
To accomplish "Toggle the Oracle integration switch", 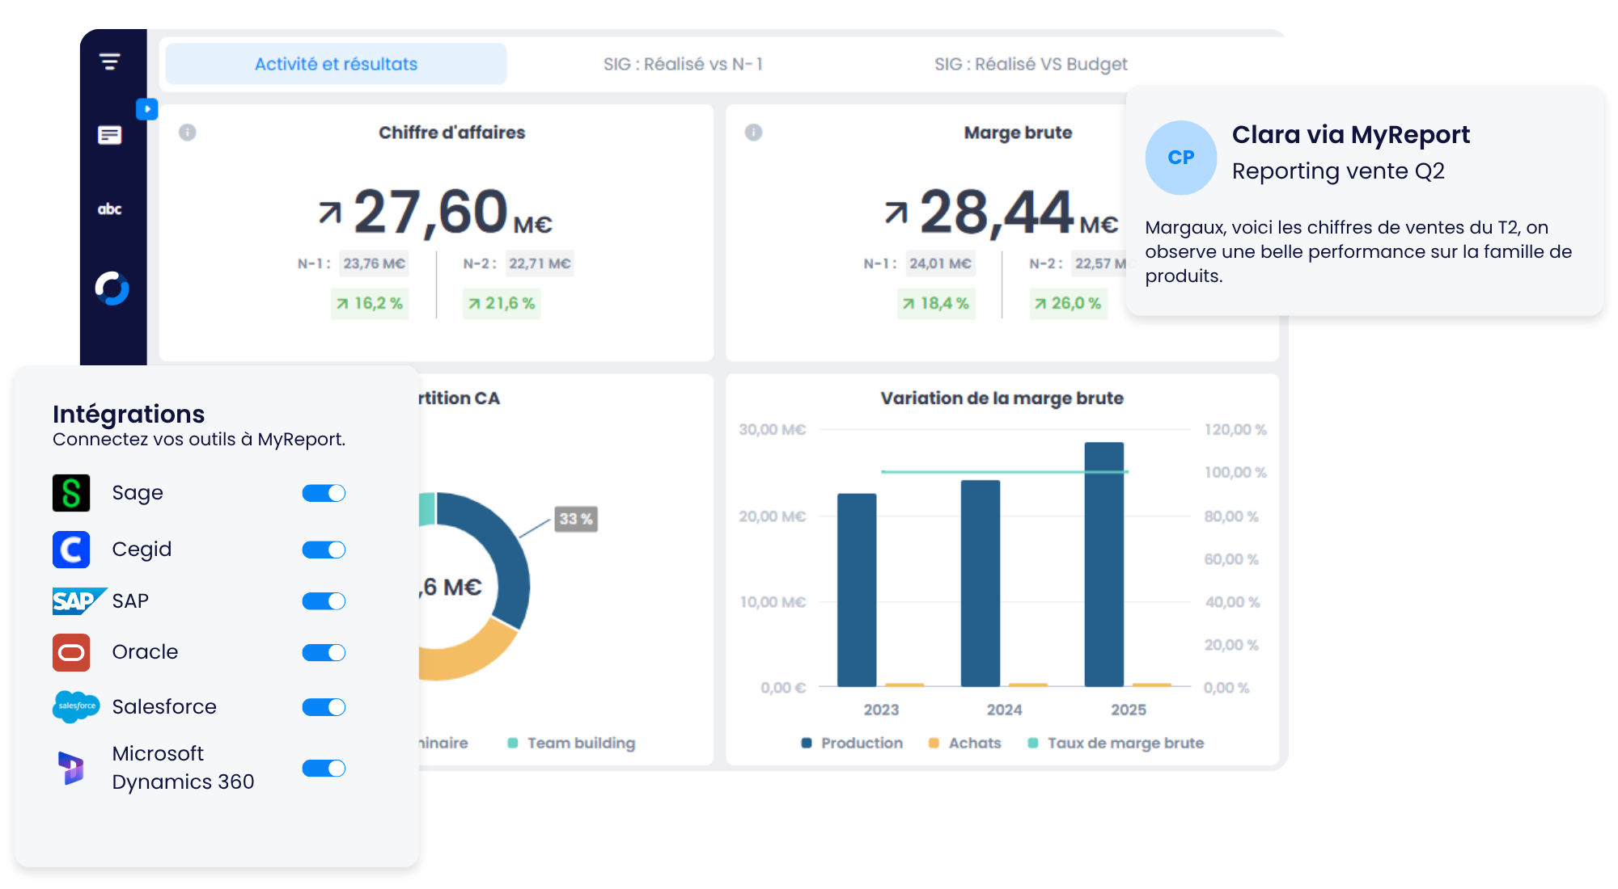I will [x=324, y=652].
